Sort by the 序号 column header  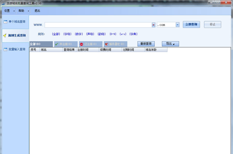35,50
